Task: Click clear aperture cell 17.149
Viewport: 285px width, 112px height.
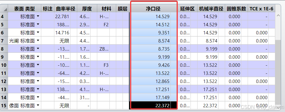Action: (x=151, y=97)
